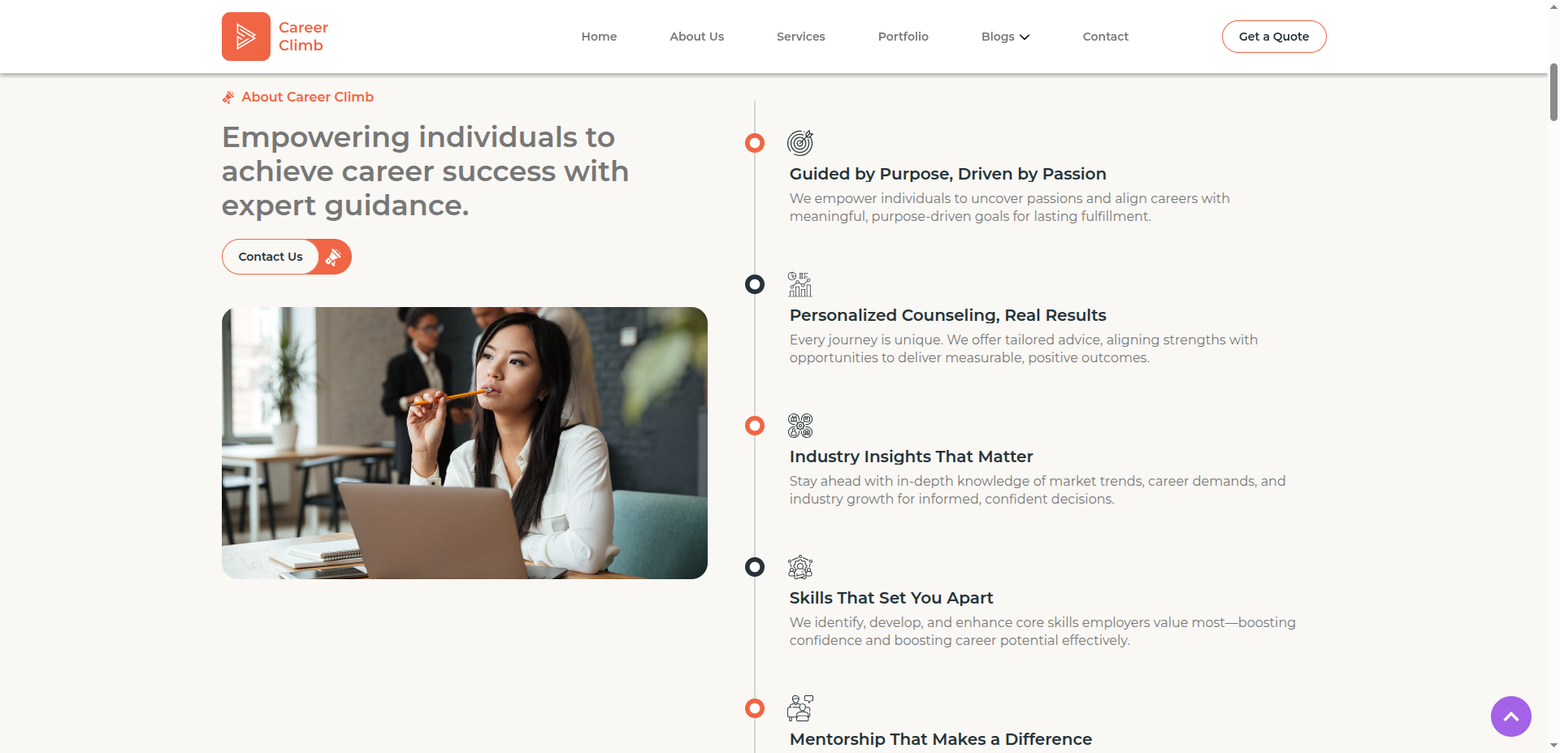Click the chart icon above Personalized Counseling
The width and height of the screenshot is (1560, 753).
(x=800, y=284)
